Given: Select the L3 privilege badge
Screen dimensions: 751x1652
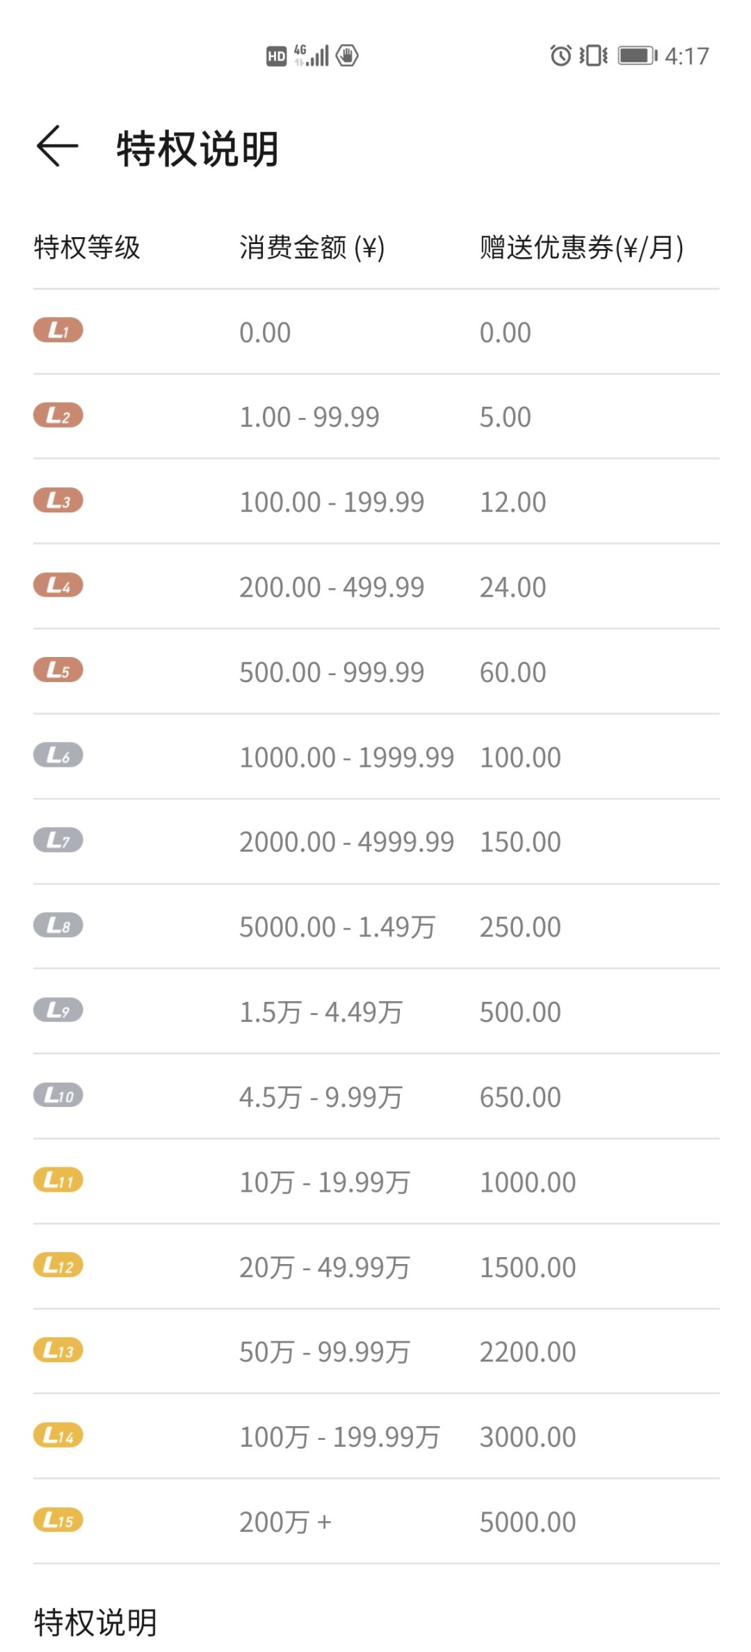Looking at the screenshot, I should (58, 501).
